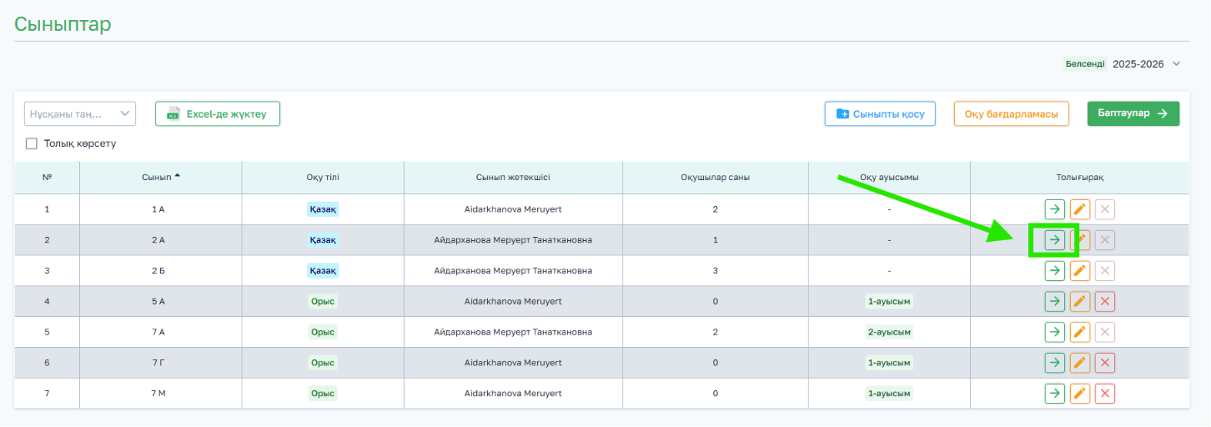The width and height of the screenshot is (1211, 427).
Task: Click the Оқушылар саны column header
Action: click(715, 178)
